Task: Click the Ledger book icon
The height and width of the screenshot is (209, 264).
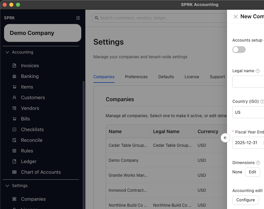Action: tap(14, 161)
